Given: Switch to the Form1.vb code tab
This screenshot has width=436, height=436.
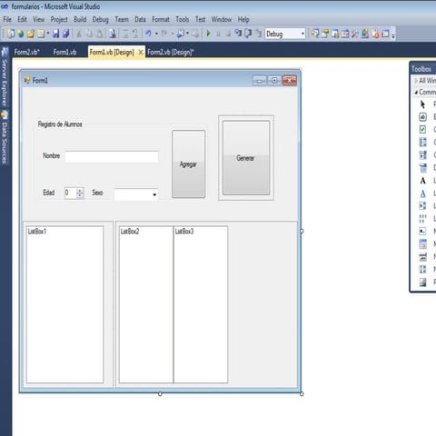Looking at the screenshot, I should tap(64, 52).
